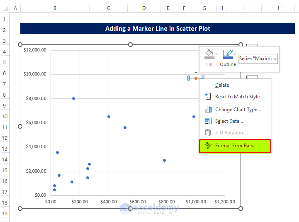
Task: Click the Format Error Bars icon
Action: [208, 146]
